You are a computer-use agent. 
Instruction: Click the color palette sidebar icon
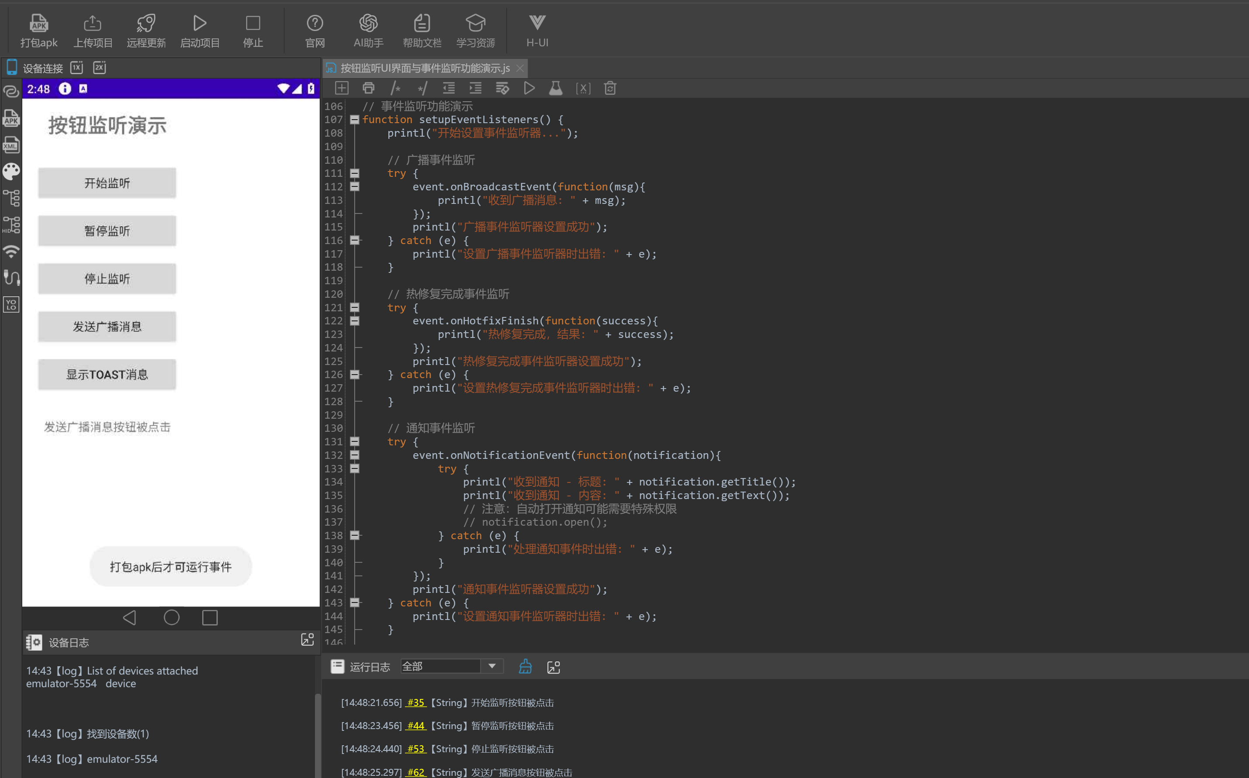pyautogui.click(x=11, y=171)
